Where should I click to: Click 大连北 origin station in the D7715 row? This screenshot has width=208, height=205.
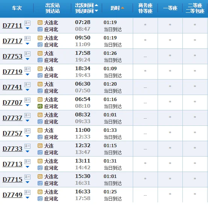coord(51,176)
